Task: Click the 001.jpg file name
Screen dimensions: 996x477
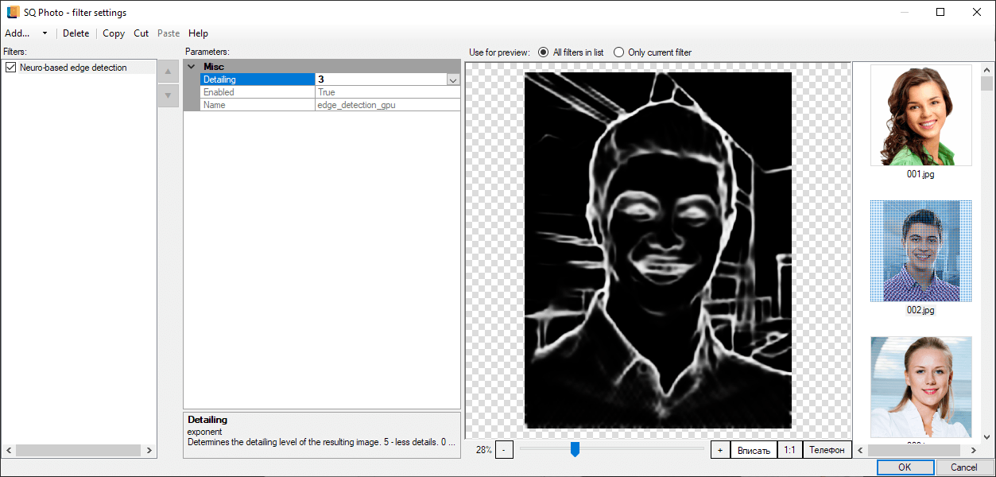Action: tap(920, 173)
